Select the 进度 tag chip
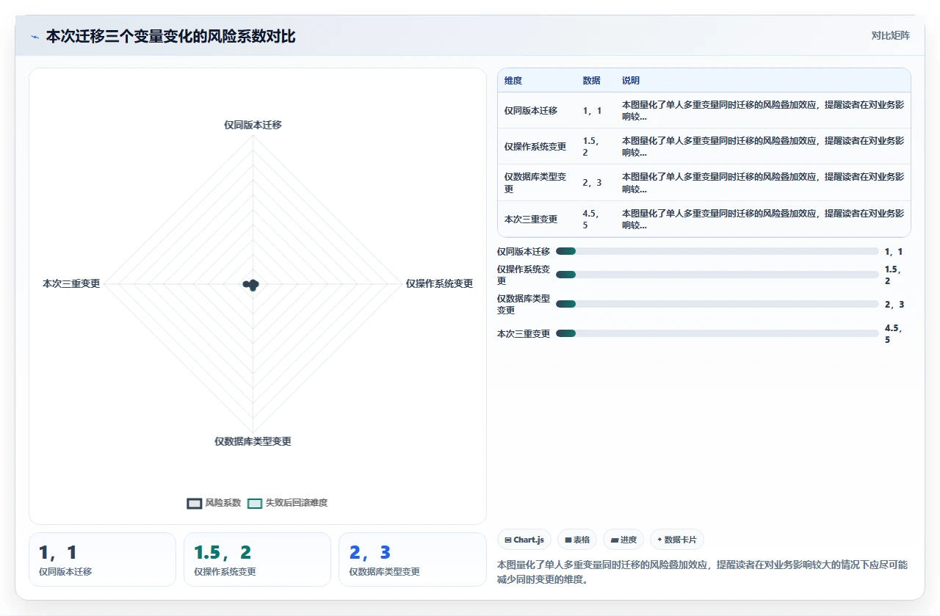Viewport: 940px width, 616px height. point(623,540)
